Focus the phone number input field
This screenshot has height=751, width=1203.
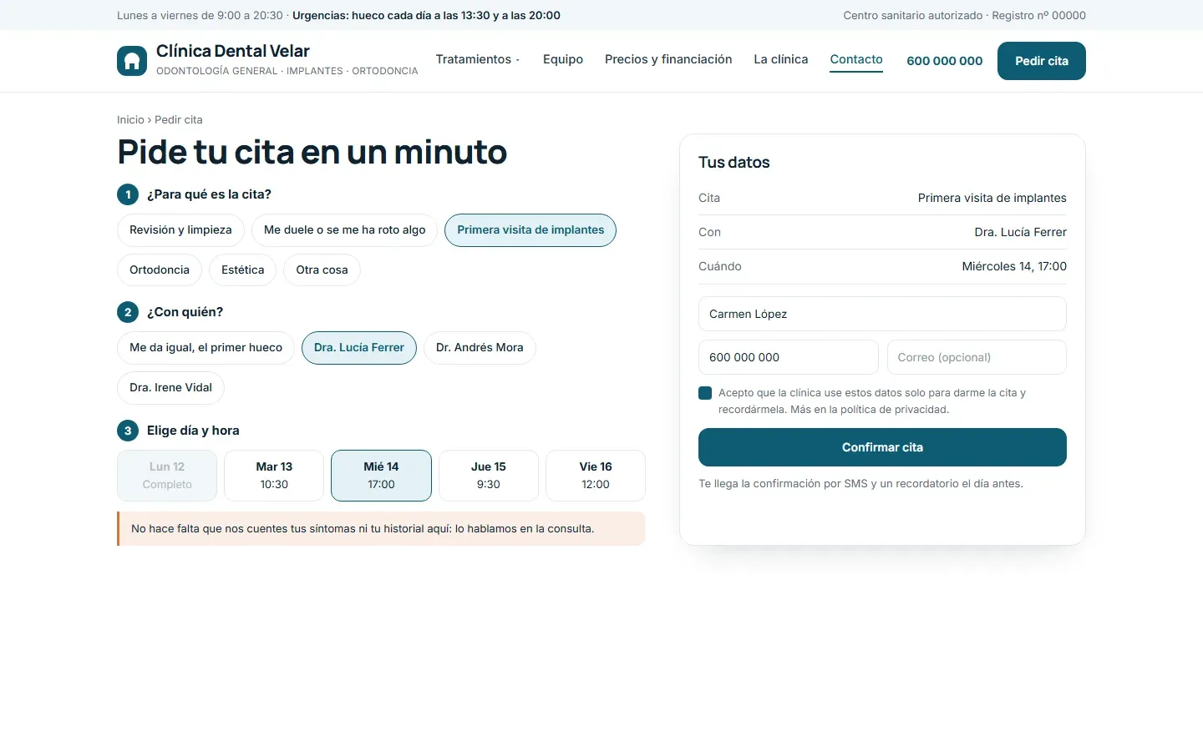click(x=788, y=357)
